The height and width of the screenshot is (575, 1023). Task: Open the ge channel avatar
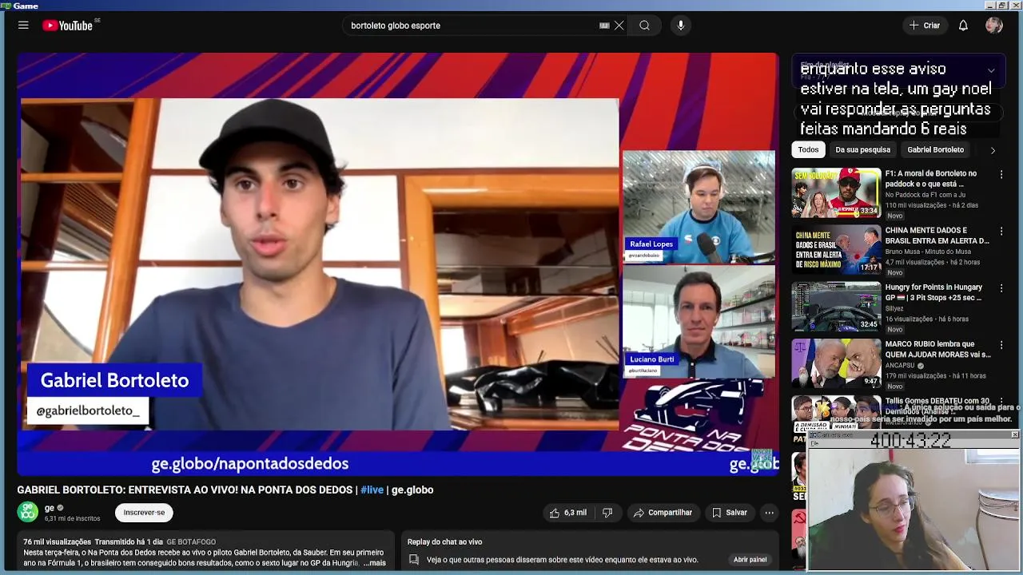coord(28,512)
